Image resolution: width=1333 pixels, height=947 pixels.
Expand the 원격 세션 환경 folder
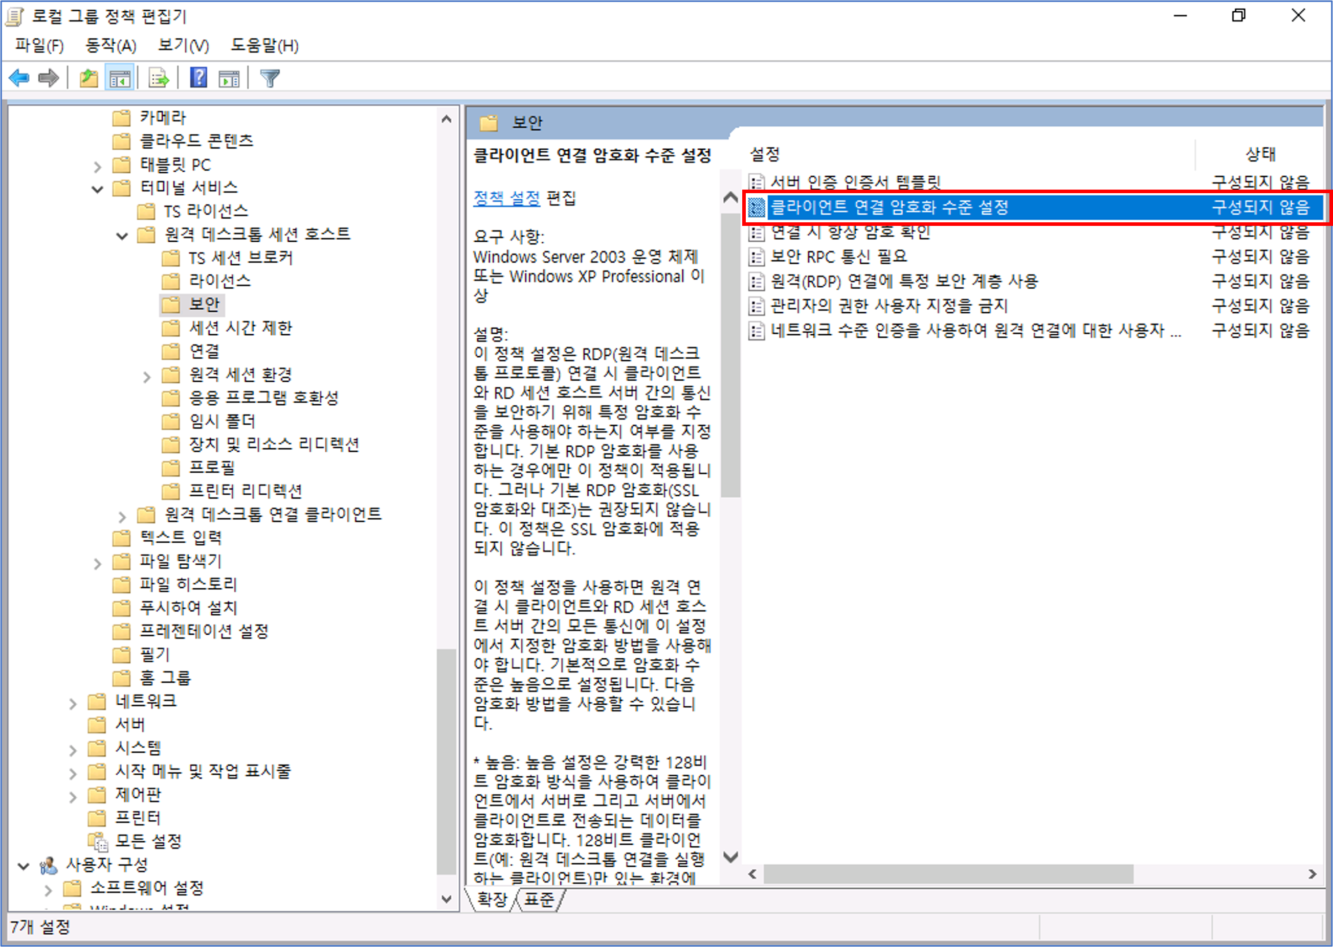[146, 377]
